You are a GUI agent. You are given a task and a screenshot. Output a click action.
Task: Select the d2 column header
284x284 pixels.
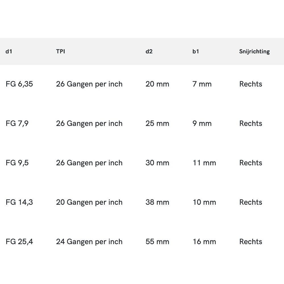pyautogui.click(x=149, y=51)
